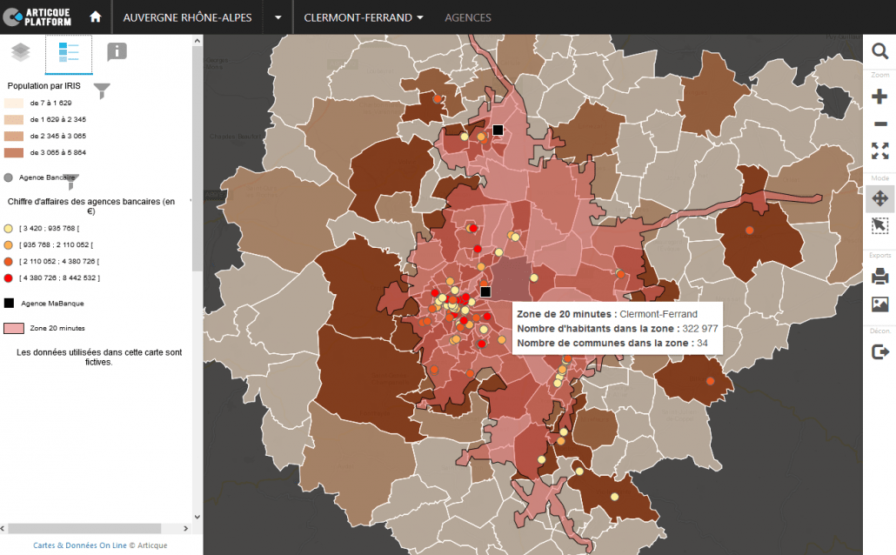Fit map to full extent
The width and height of the screenshot is (896, 555).
[879, 151]
